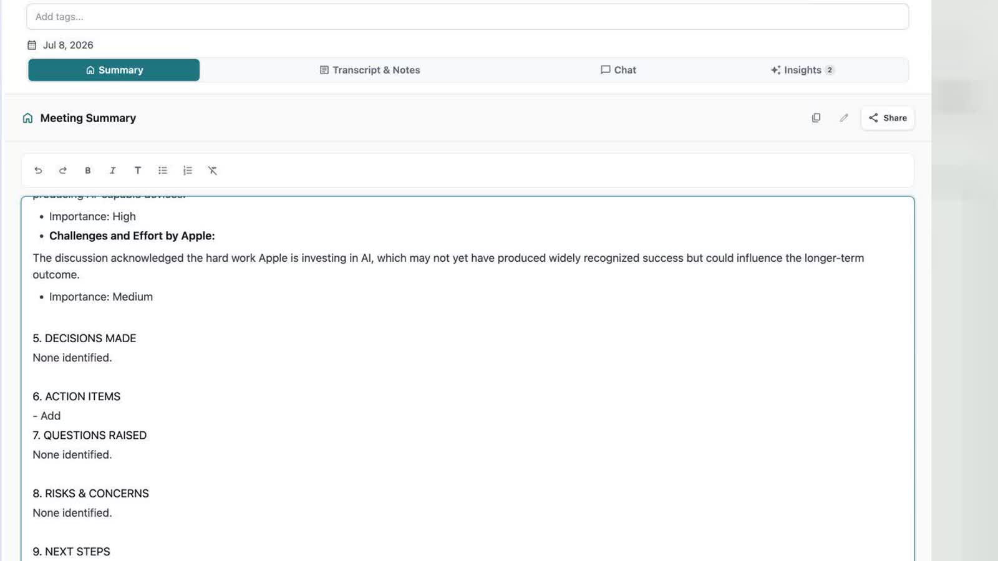This screenshot has height=561, width=998.
Task: Click the home icon next to Meeting Summary
Action: coord(27,118)
